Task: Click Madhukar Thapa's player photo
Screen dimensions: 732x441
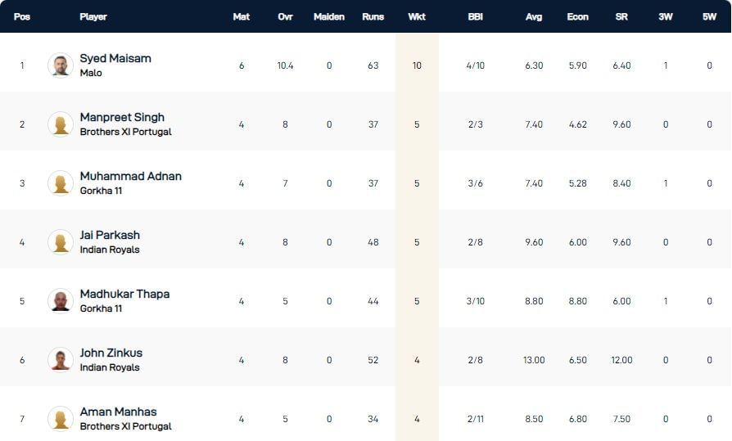Action: coord(61,301)
